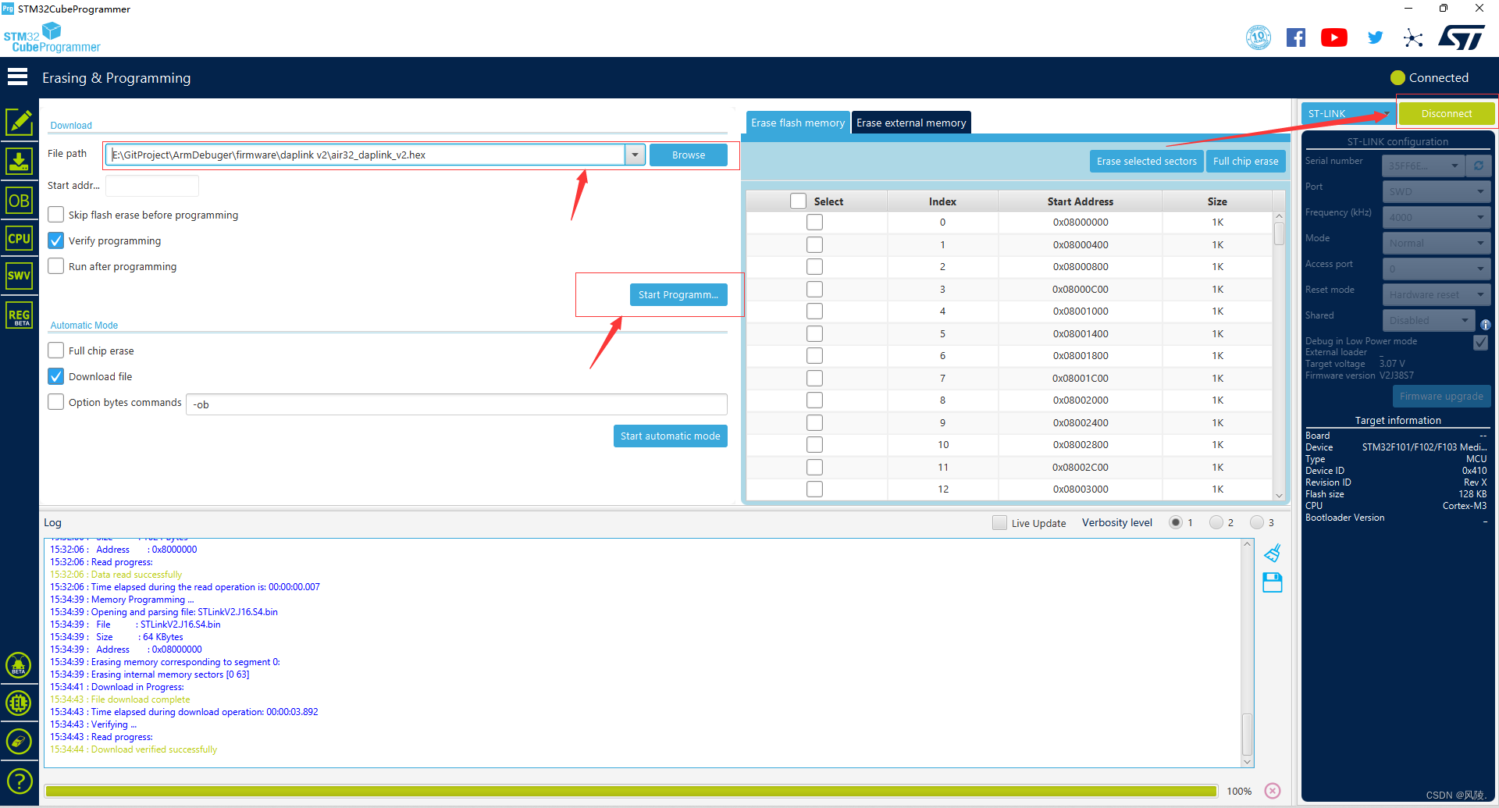Open the CPU panel
The width and height of the screenshot is (1499, 808).
click(19, 238)
